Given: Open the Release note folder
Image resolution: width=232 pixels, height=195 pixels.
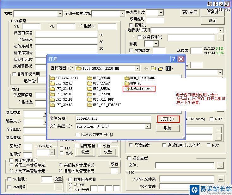Looking at the screenshot, I should point(64,78).
